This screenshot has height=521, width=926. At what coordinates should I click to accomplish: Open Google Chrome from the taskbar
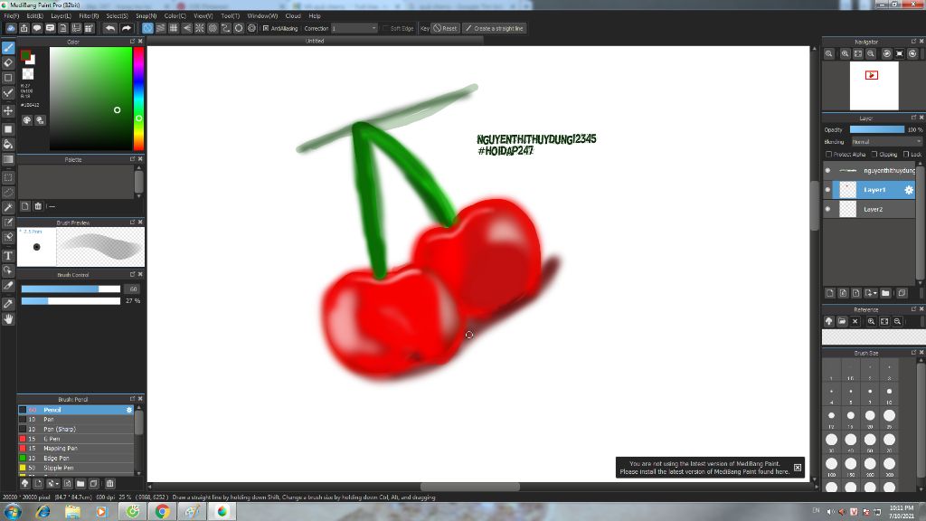point(162,512)
